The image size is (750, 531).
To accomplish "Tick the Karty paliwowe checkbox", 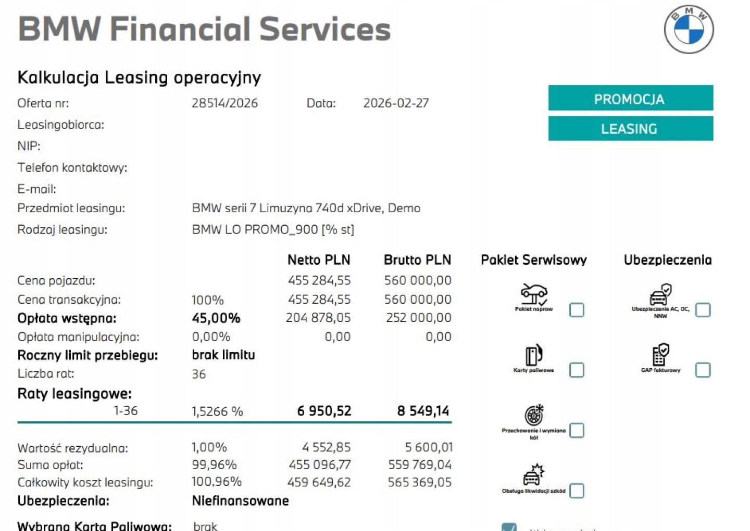I will [x=577, y=370].
